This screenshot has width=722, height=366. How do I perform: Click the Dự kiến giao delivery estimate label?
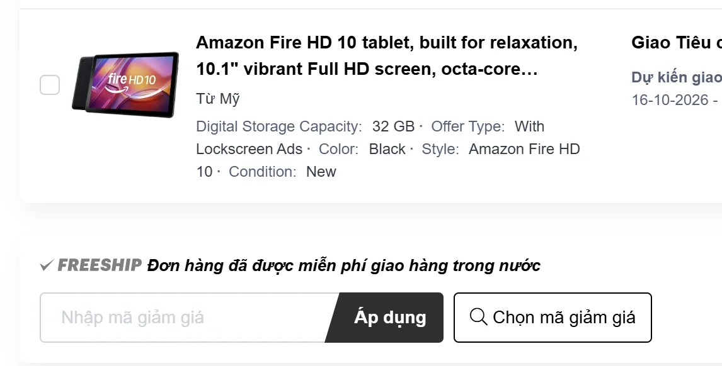(x=677, y=77)
